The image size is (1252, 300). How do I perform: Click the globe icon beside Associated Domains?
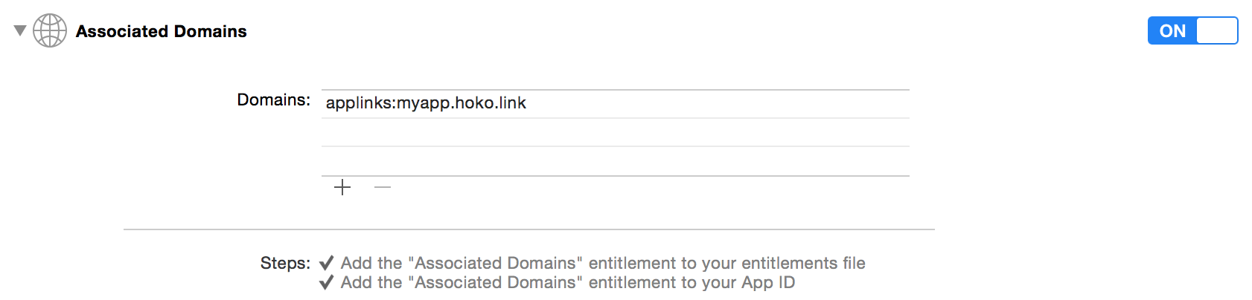[x=50, y=30]
